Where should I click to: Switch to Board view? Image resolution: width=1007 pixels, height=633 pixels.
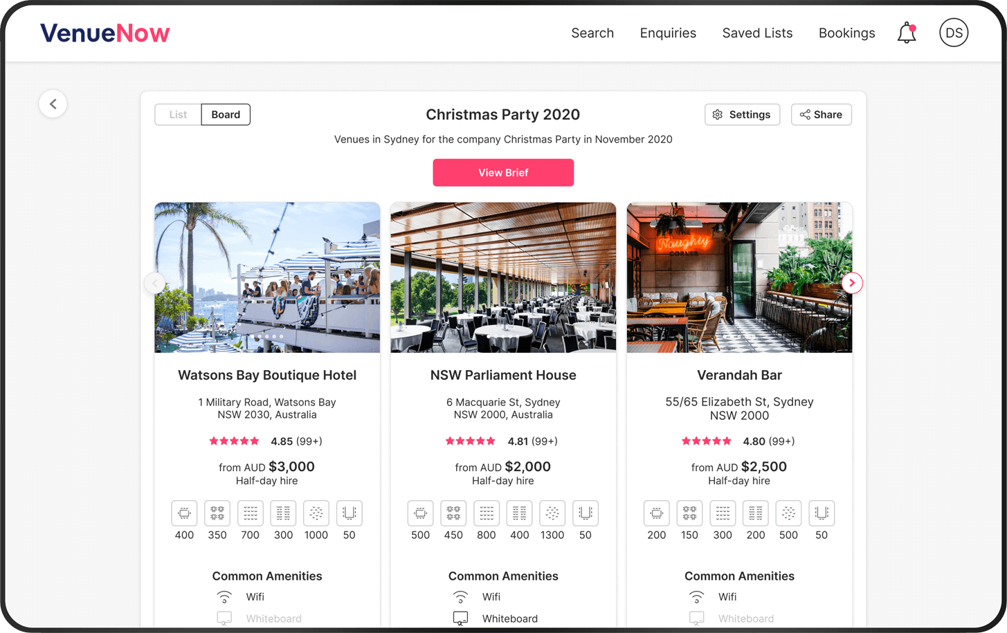[226, 115]
